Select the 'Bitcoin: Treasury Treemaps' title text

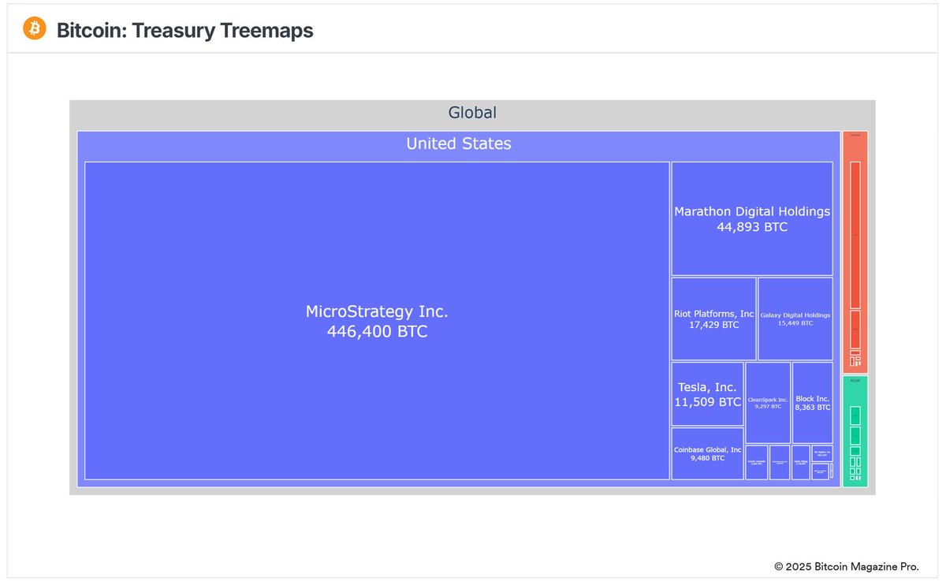click(x=184, y=31)
